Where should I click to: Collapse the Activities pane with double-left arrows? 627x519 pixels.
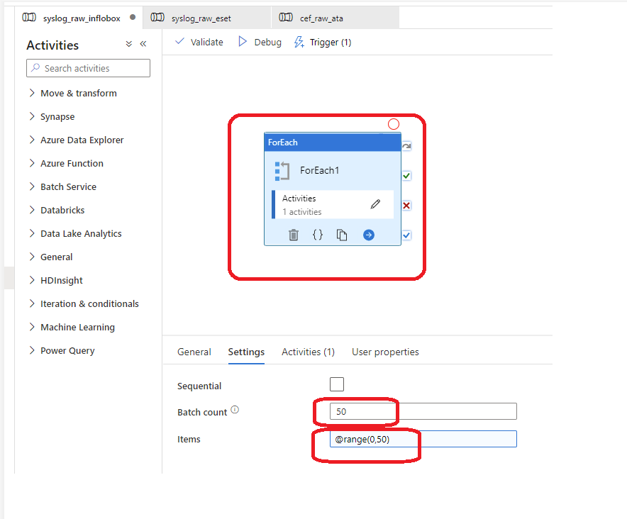(x=143, y=44)
